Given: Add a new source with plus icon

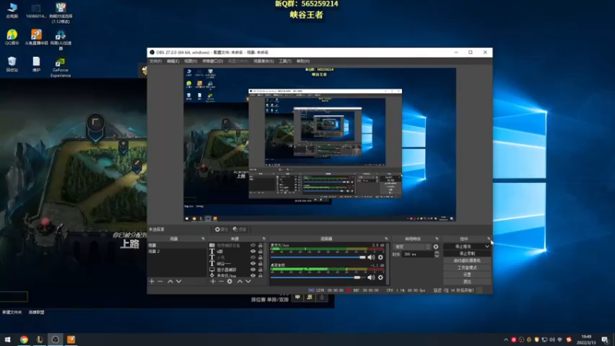Looking at the screenshot, I should click(213, 281).
